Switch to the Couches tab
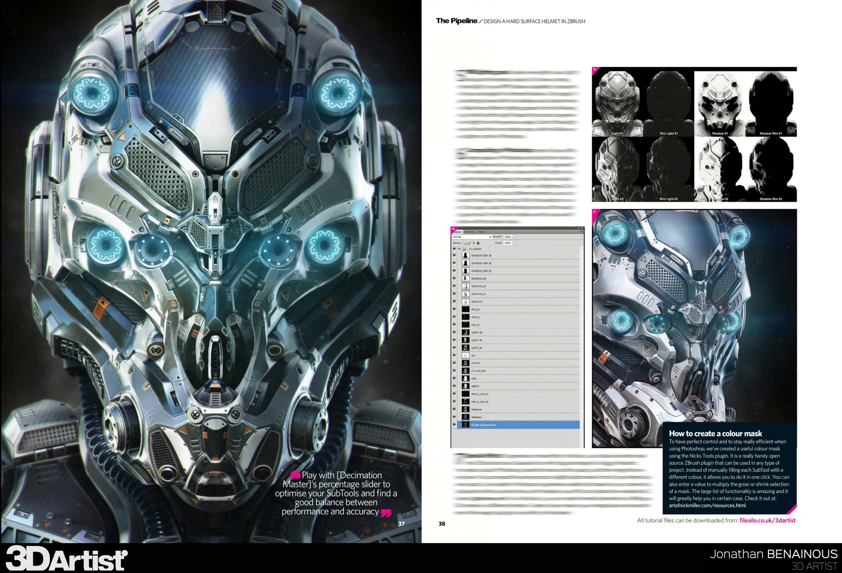 pos(470,232)
